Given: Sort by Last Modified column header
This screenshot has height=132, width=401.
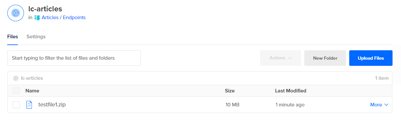Looking at the screenshot, I should pyautogui.click(x=290, y=91).
